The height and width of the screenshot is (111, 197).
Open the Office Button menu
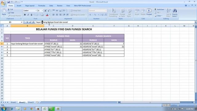point(3,3)
